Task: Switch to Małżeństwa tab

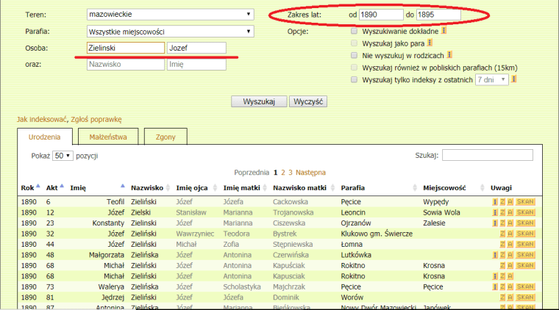Action: point(108,137)
